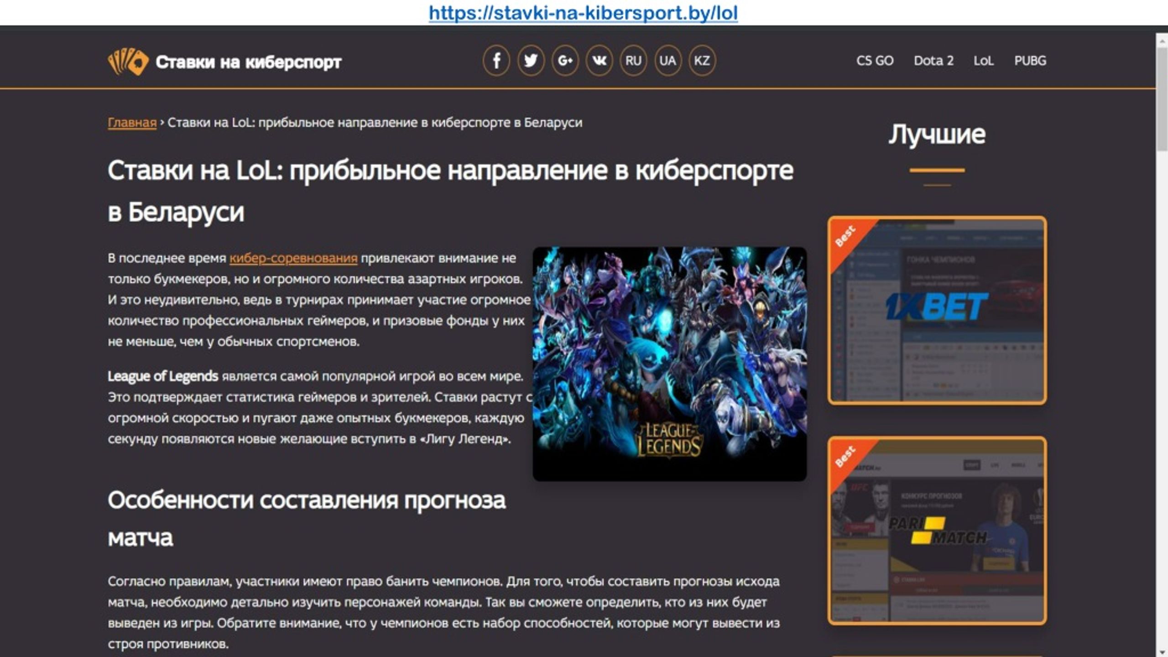Share via the Twitter bird icon

point(531,61)
